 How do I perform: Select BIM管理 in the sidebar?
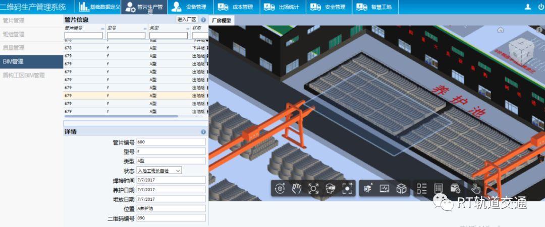click(32, 62)
